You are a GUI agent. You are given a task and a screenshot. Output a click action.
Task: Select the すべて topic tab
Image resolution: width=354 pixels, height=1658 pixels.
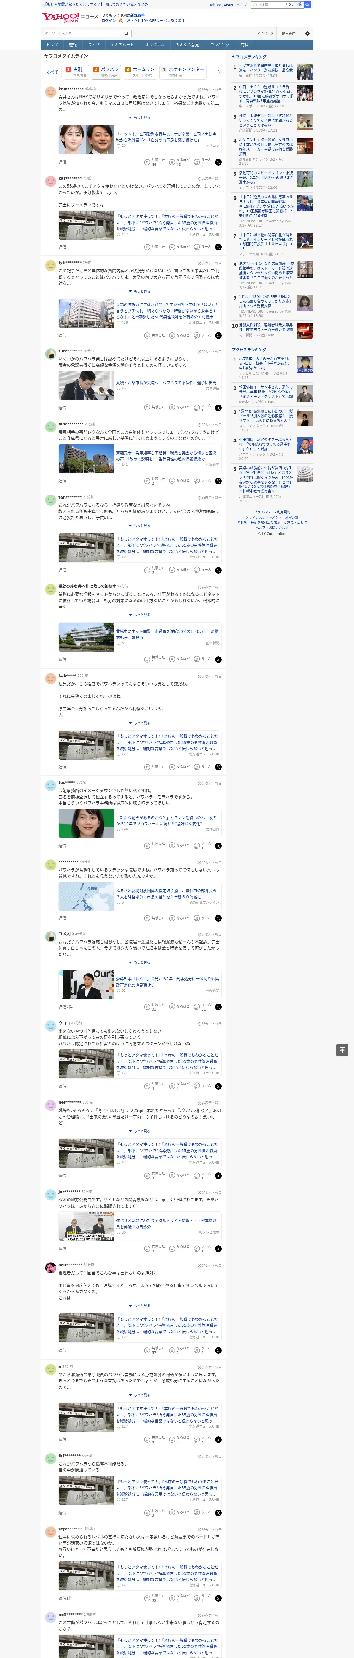[x=53, y=72]
